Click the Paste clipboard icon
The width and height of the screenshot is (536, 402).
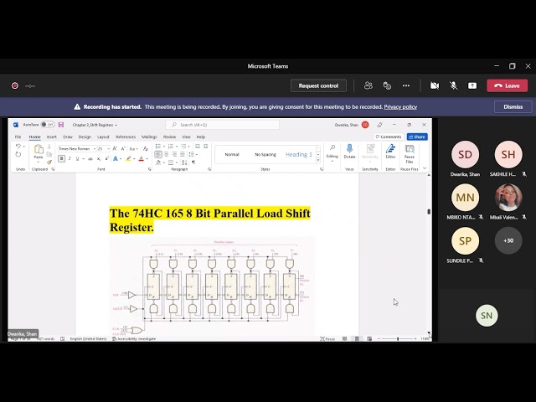click(x=39, y=150)
